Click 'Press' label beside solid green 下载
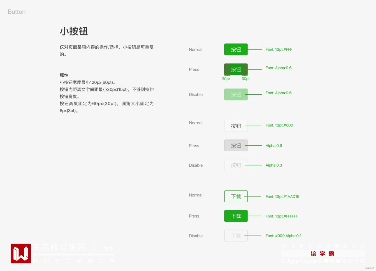The image size is (376, 271). (194, 216)
